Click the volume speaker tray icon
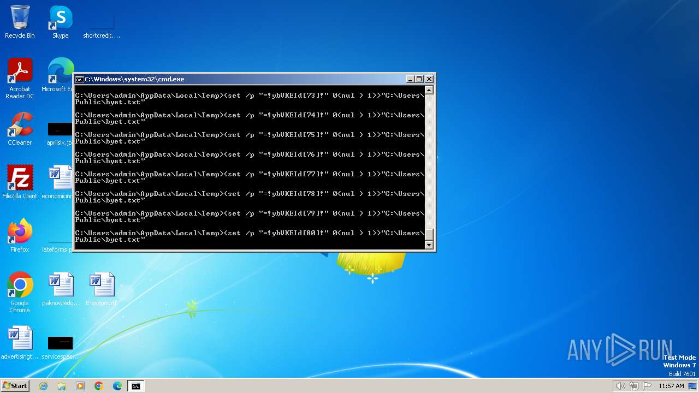This screenshot has width=699, height=393. pos(620,386)
